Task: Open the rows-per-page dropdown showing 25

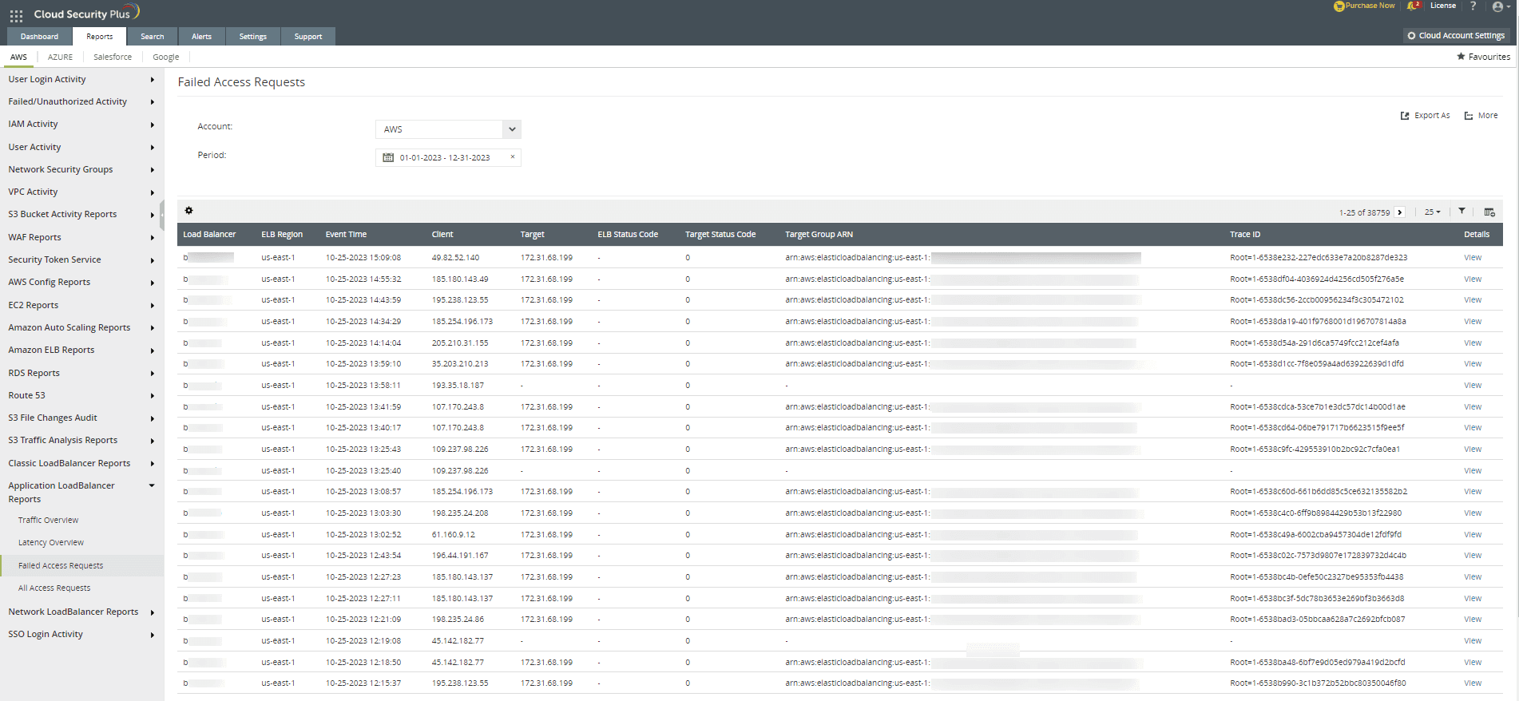Action: coord(1433,212)
